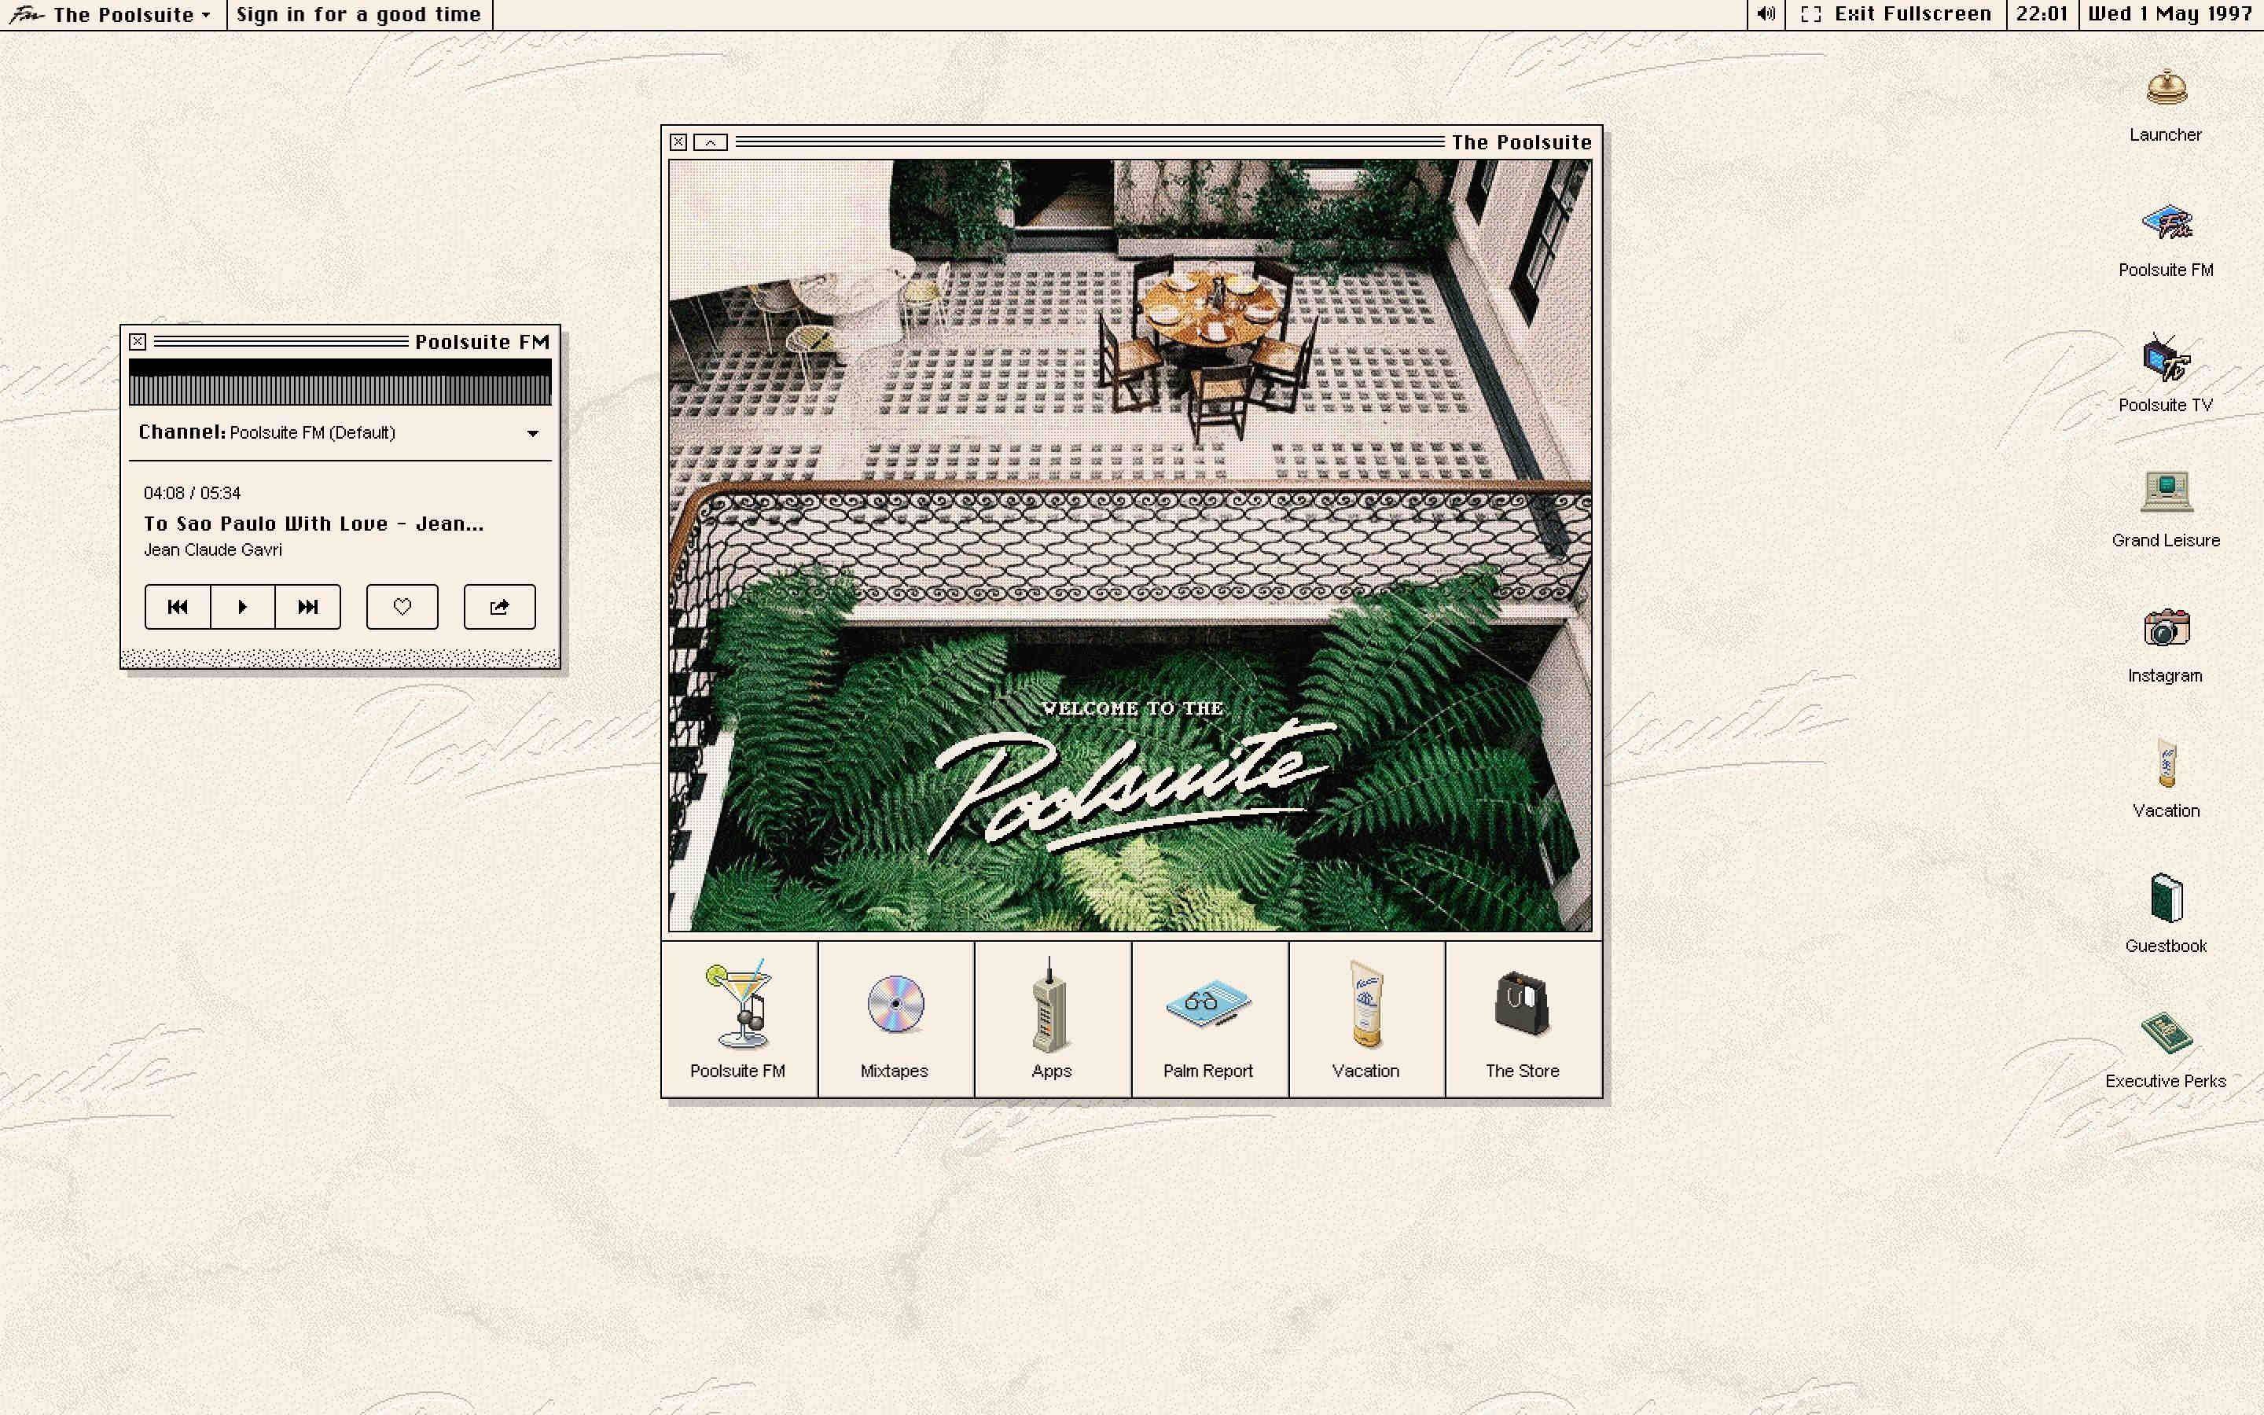Expand the Channel dropdown selector
The height and width of the screenshot is (1415, 2264).
coord(533,432)
